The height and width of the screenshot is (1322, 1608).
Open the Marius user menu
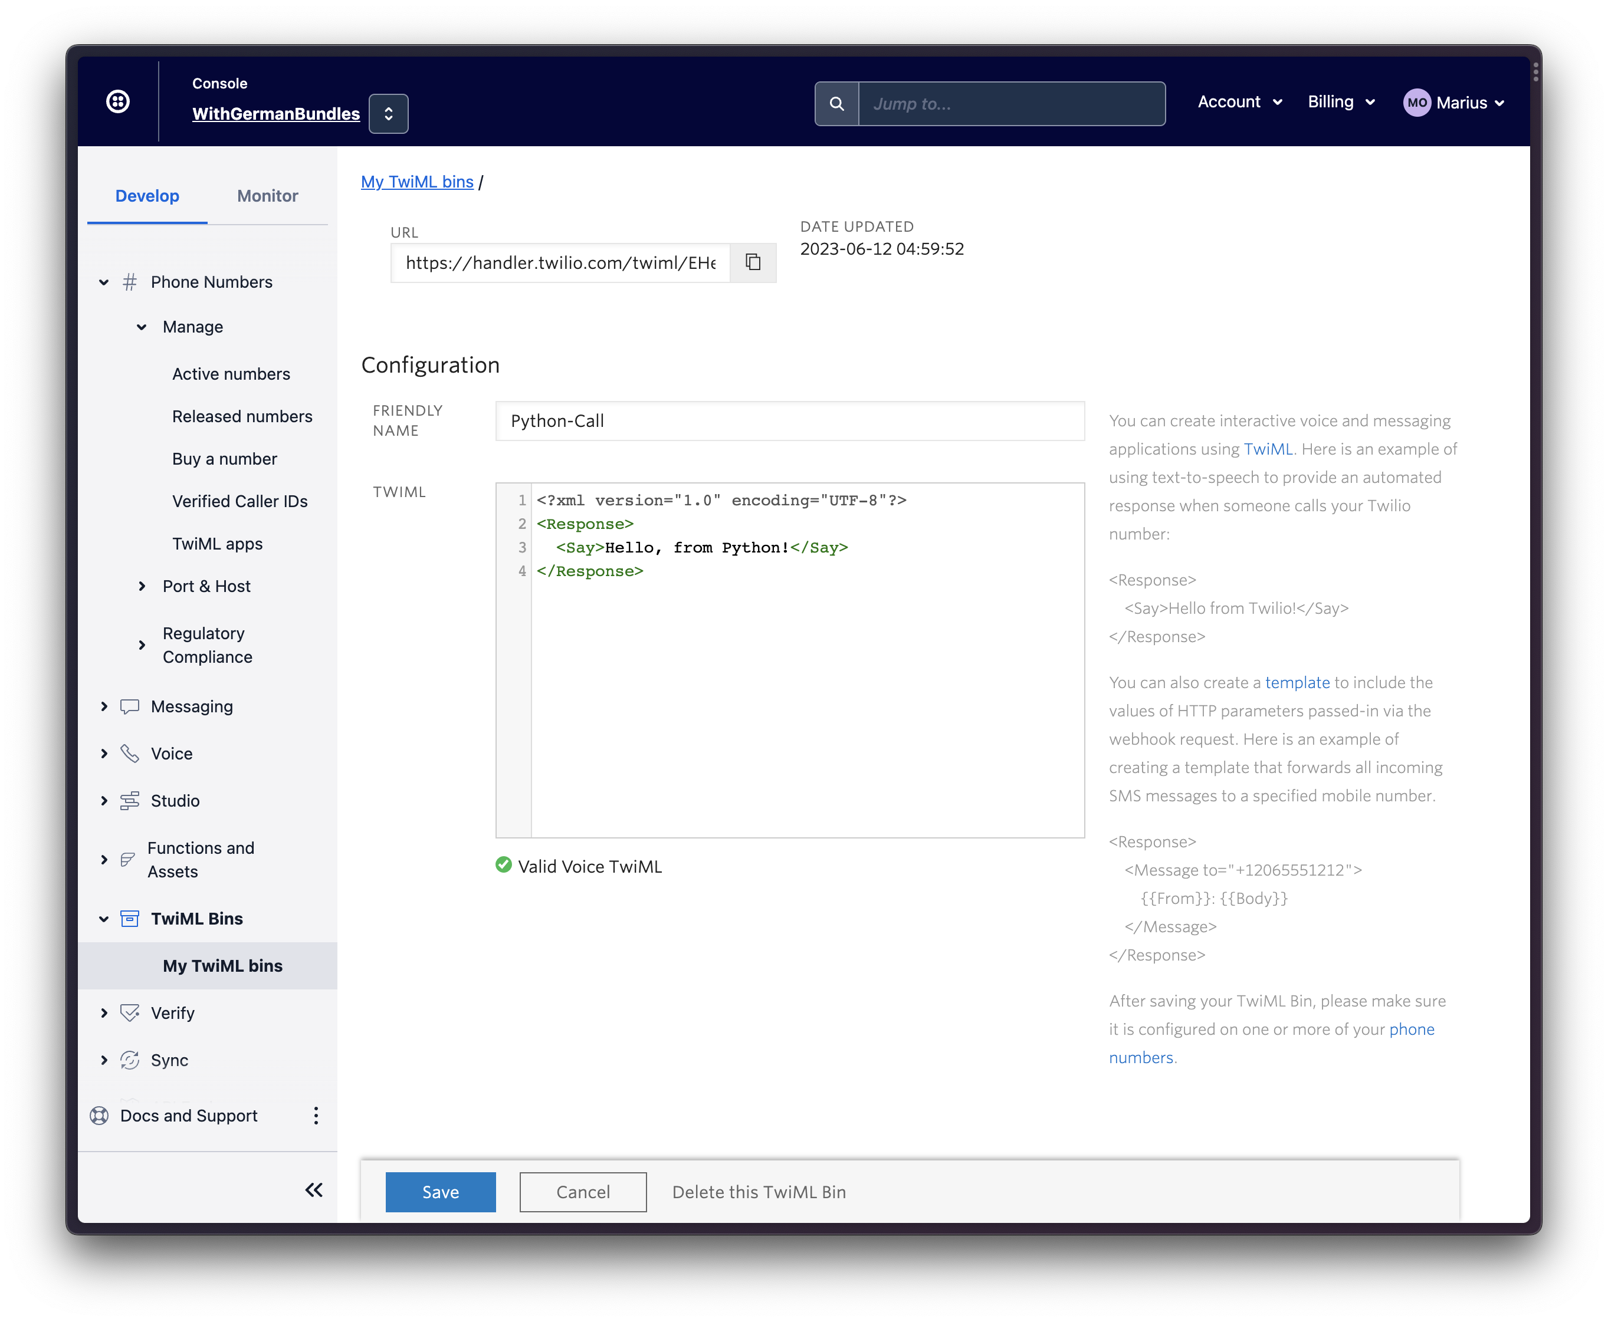pos(1470,103)
